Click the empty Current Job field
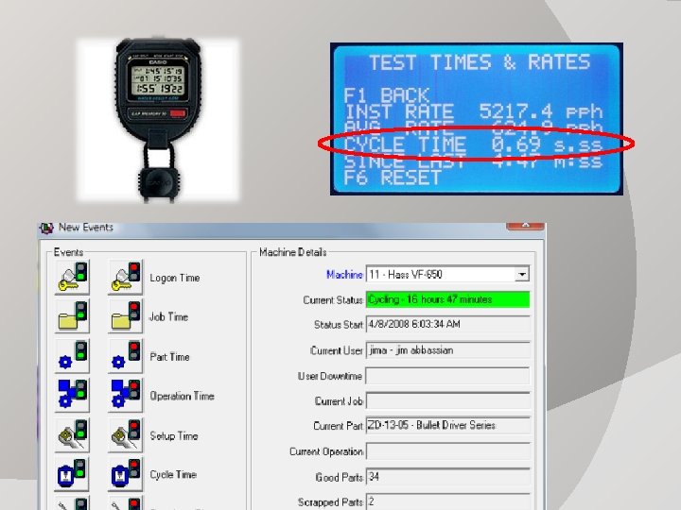Image resolution: width=681 pixels, height=510 pixels. (447, 400)
